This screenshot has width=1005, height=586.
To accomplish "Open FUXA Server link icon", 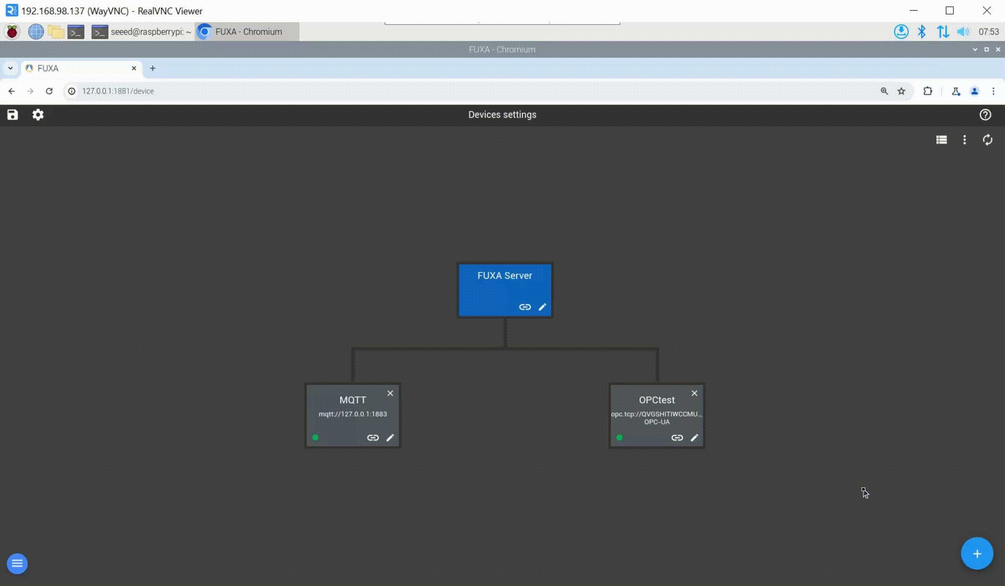I will pos(525,307).
